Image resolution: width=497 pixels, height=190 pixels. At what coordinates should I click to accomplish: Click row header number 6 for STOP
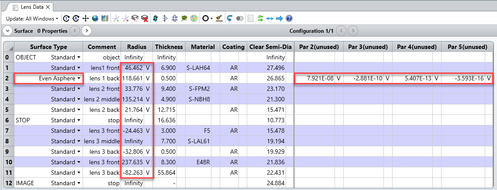(x=9, y=120)
